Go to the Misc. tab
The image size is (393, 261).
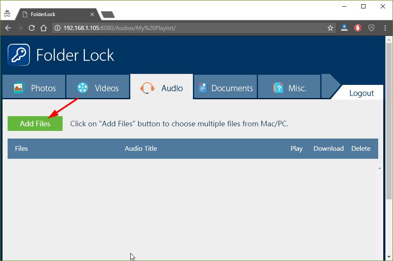point(289,87)
